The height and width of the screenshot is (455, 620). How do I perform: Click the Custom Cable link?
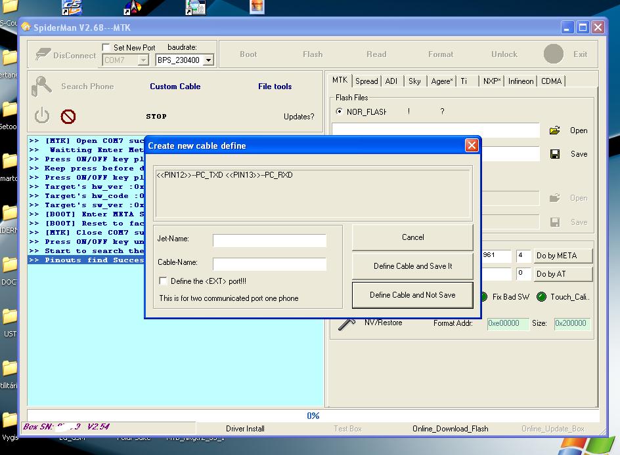click(x=175, y=87)
